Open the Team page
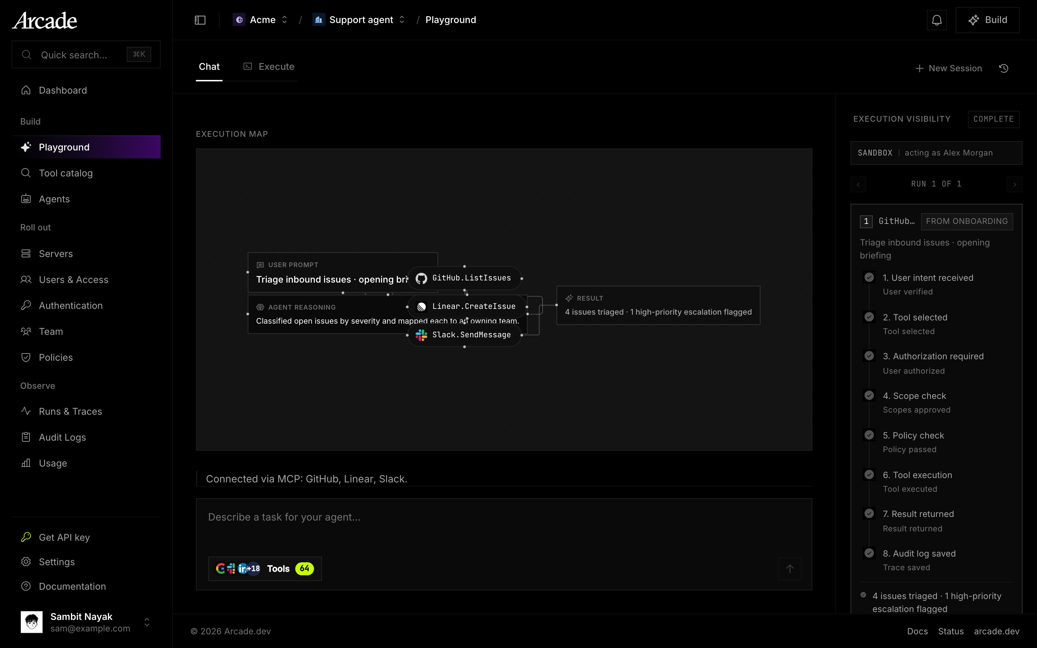The height and width of the screenshot is (648, 1037). click(x=86, y=332)
